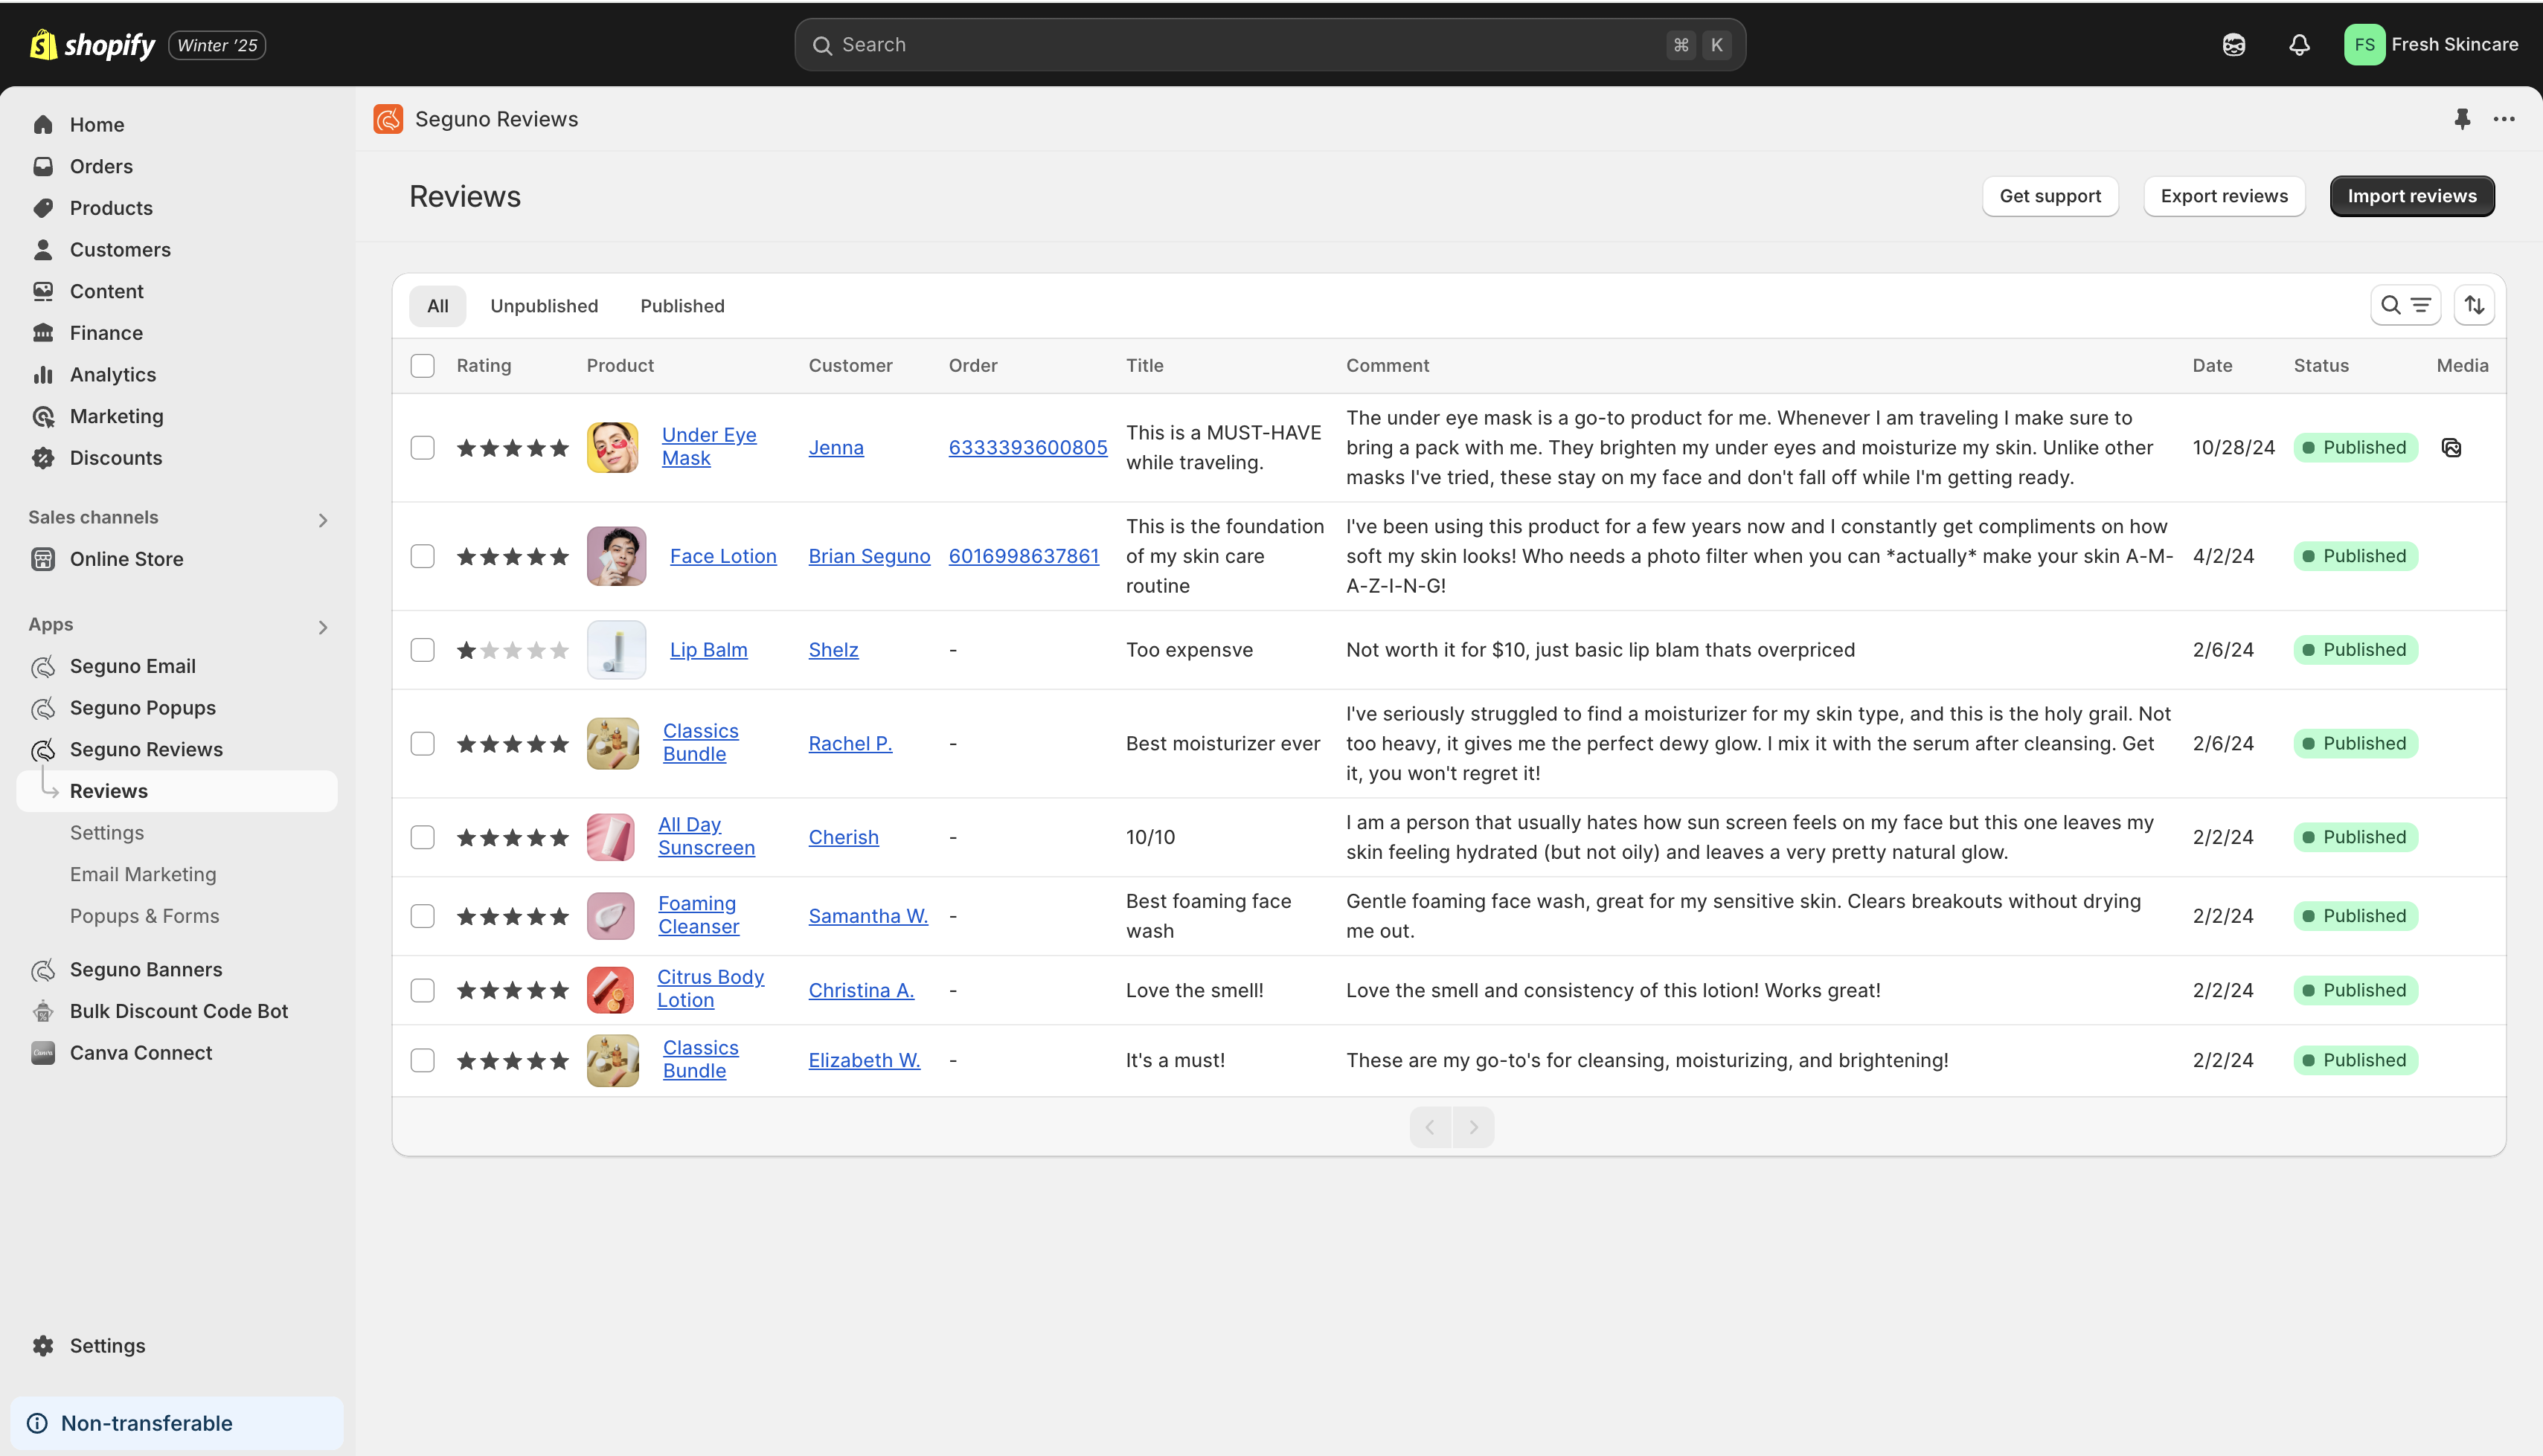The width and height of the screenshot is (2543, 1456).
Task: Click the Face Lotion product thumbnail
Action: point(616,556)
